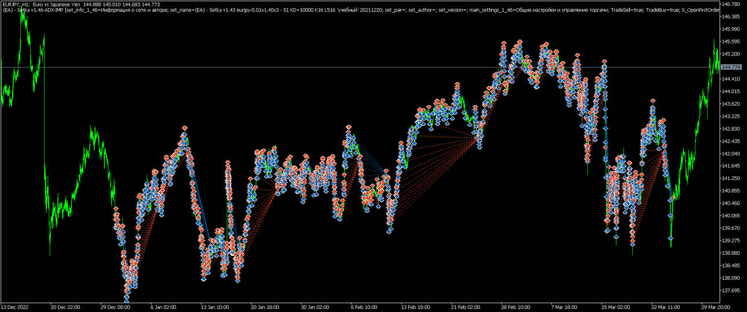Screen dimensions: 747x312
Task: Click the 137.695 price axis label
Action: point(732,291)
